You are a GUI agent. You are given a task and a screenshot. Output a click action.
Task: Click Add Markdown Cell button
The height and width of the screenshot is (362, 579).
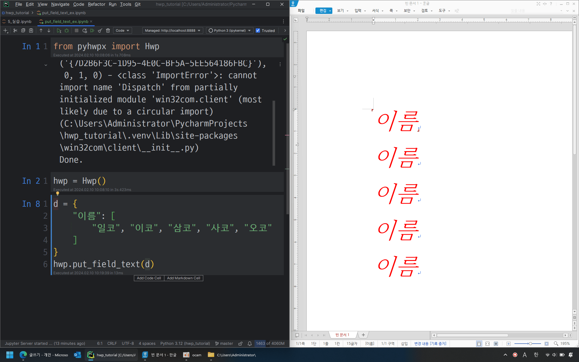click(x=183, y=278)
